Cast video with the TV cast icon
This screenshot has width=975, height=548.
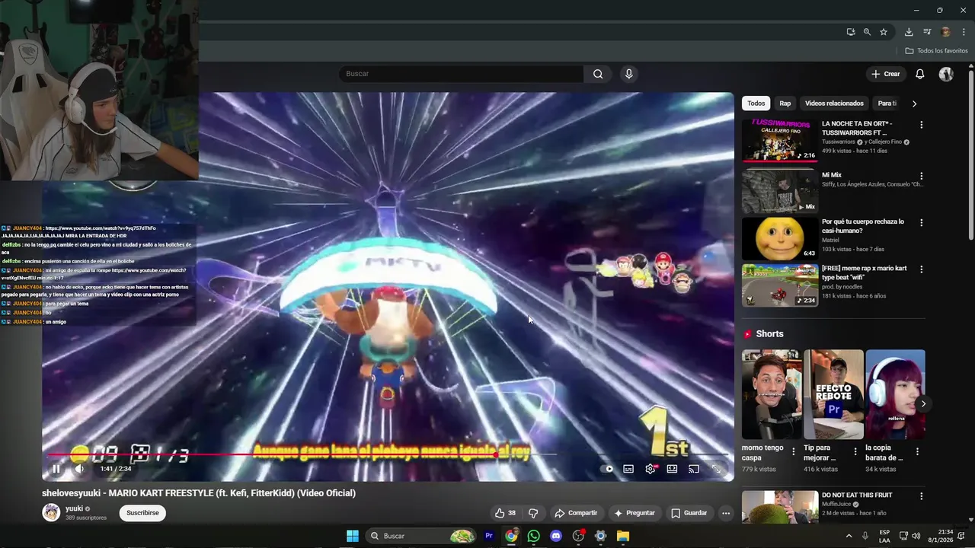(694, 469)
